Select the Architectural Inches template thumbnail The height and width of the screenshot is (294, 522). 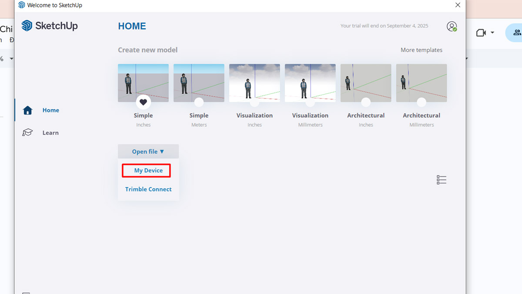(366, 83)
